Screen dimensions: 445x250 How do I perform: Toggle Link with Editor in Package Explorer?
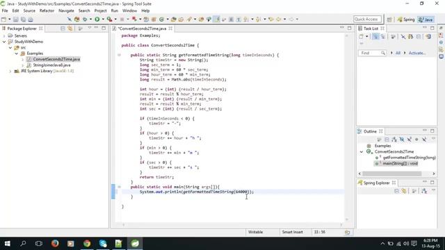tap(70, 28)
